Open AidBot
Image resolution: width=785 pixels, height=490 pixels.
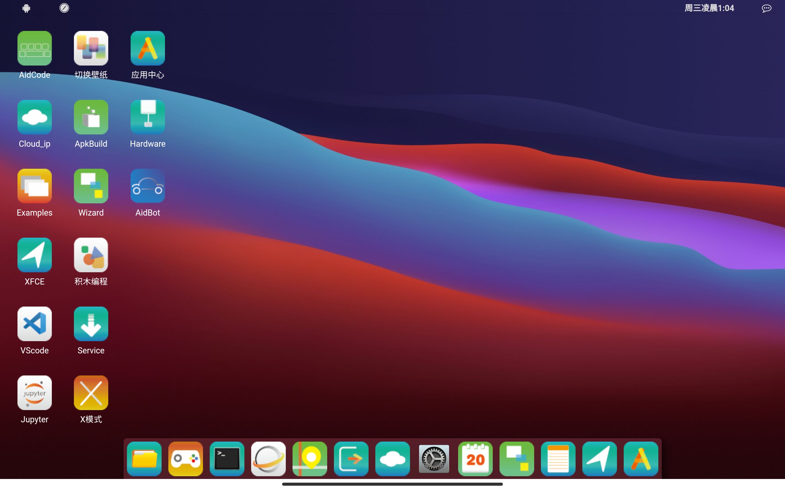pos(147,186)
